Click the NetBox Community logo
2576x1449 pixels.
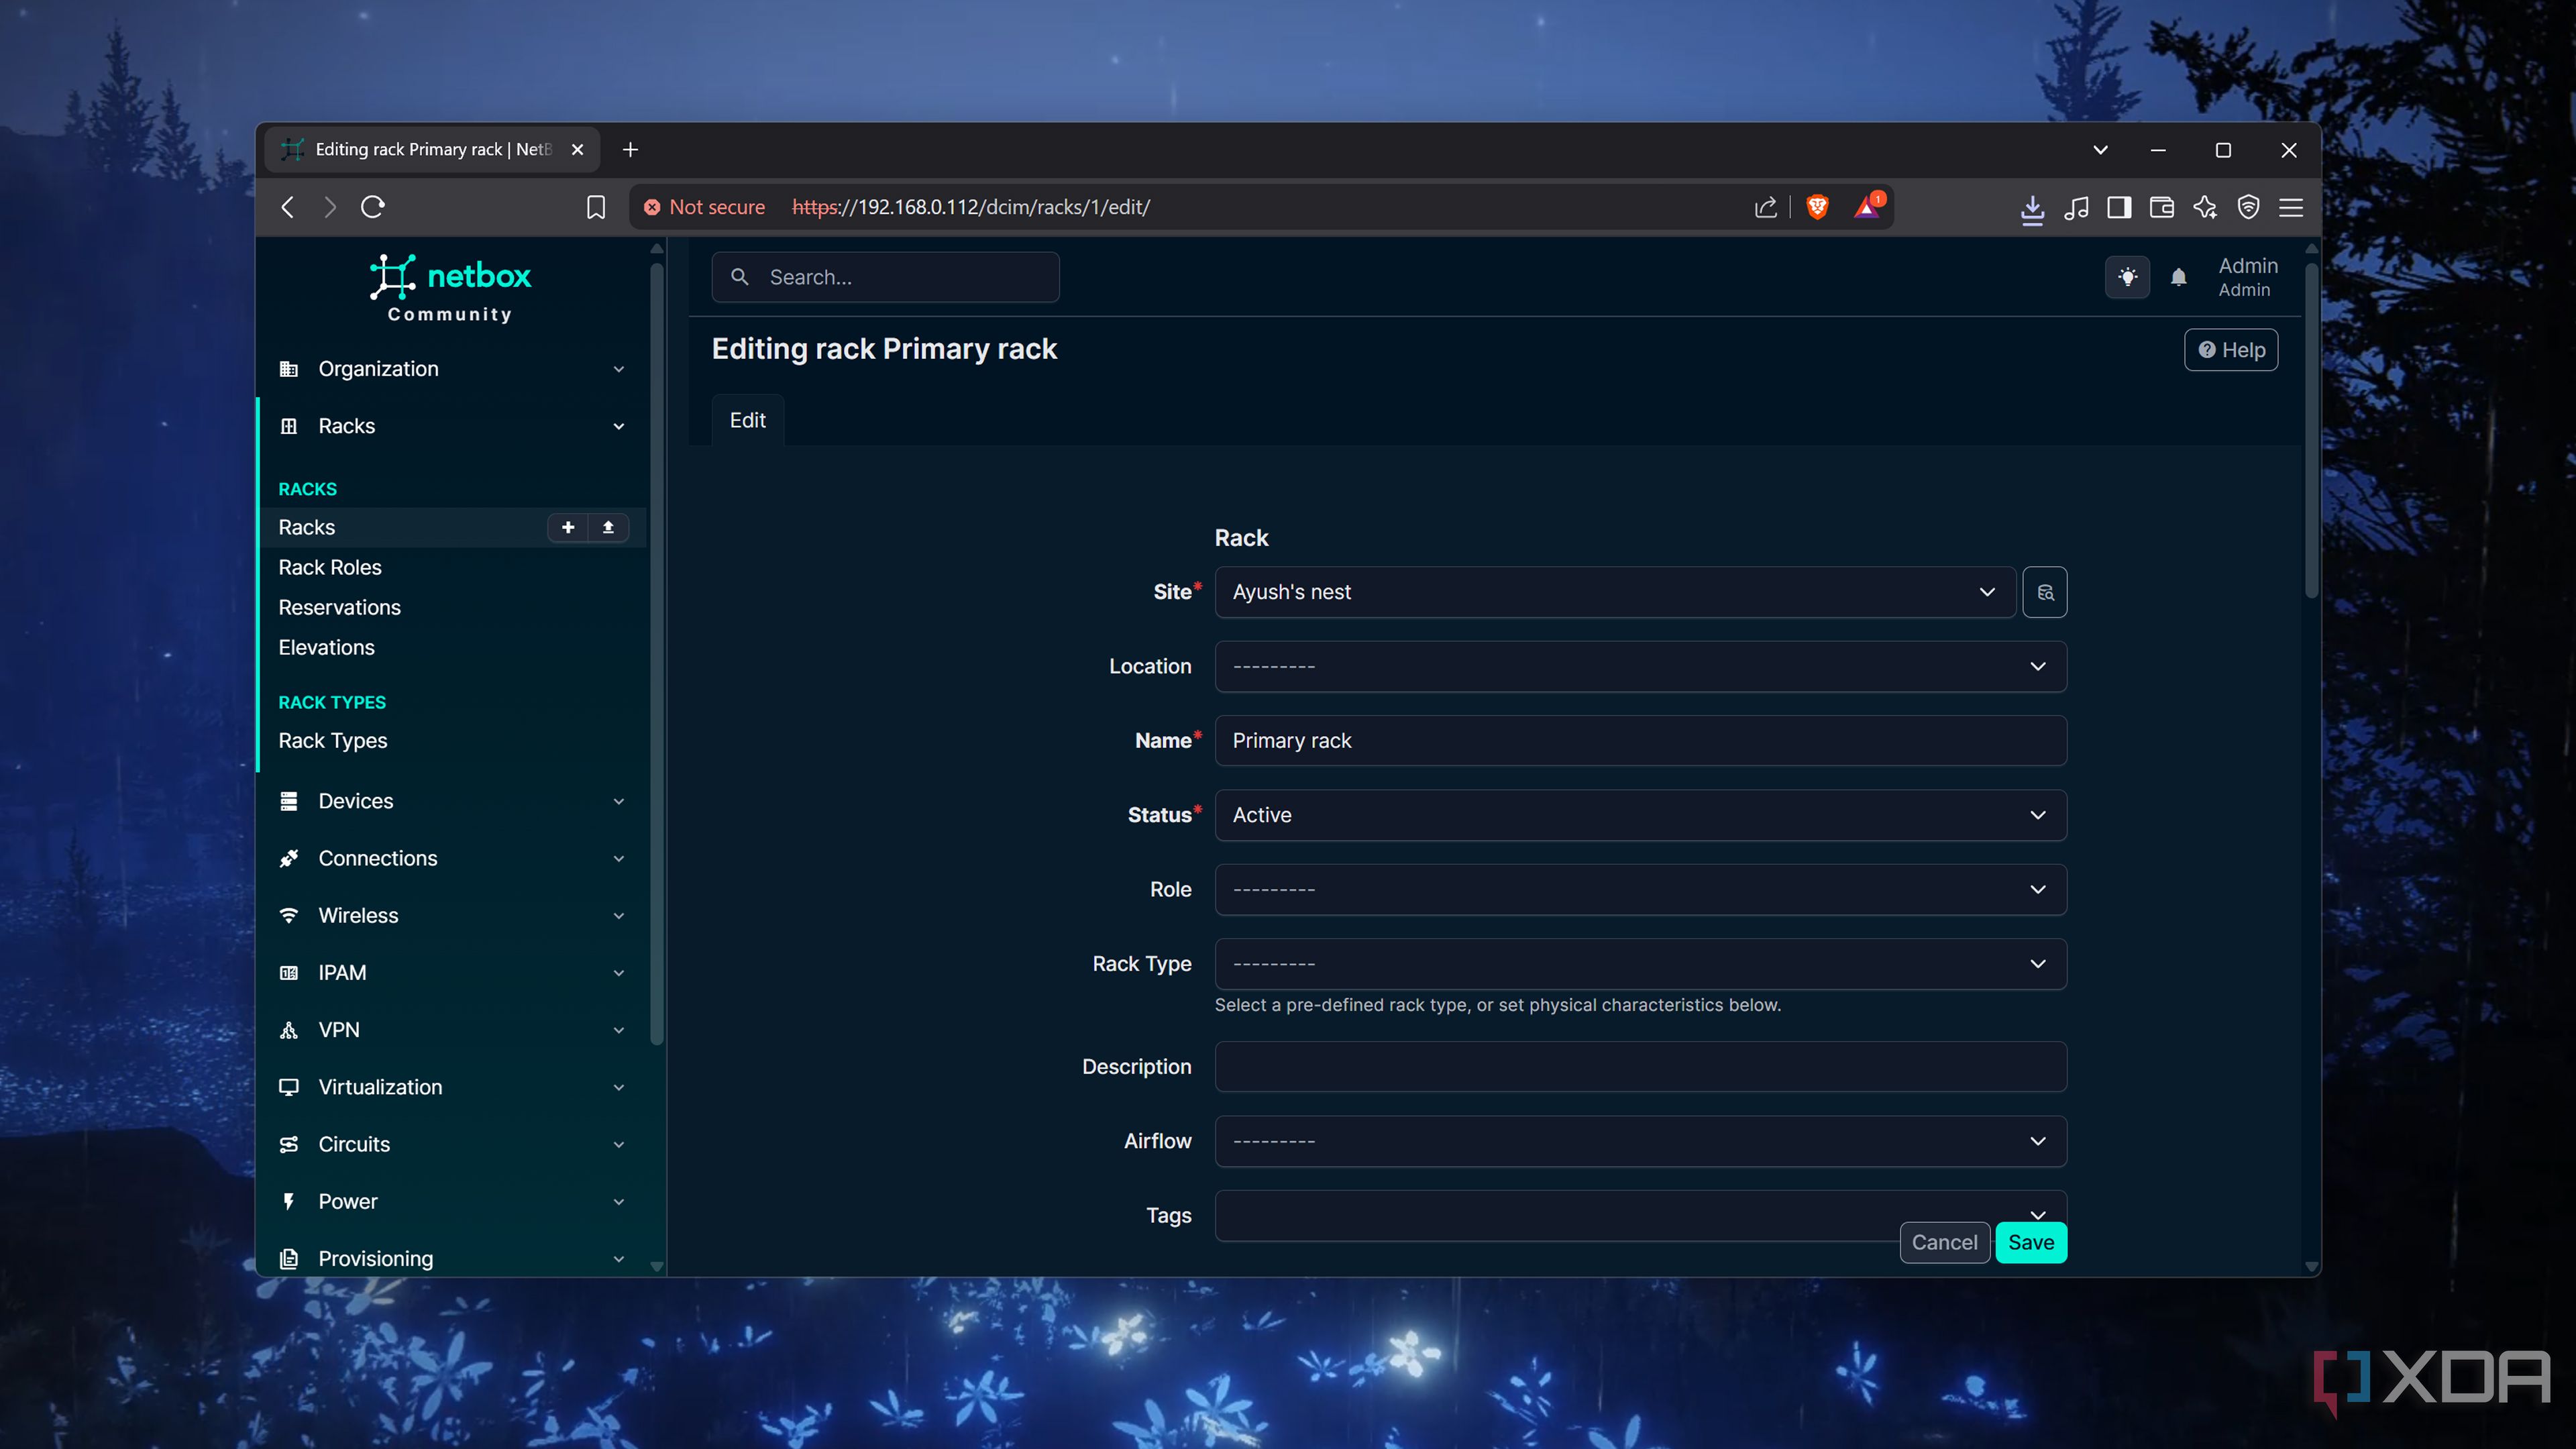(450, 288)
